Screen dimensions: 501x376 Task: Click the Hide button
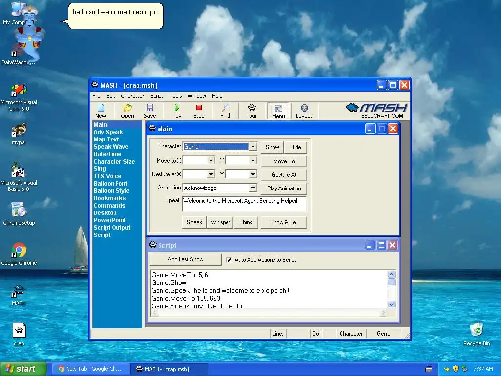click(x=296, y=147)
